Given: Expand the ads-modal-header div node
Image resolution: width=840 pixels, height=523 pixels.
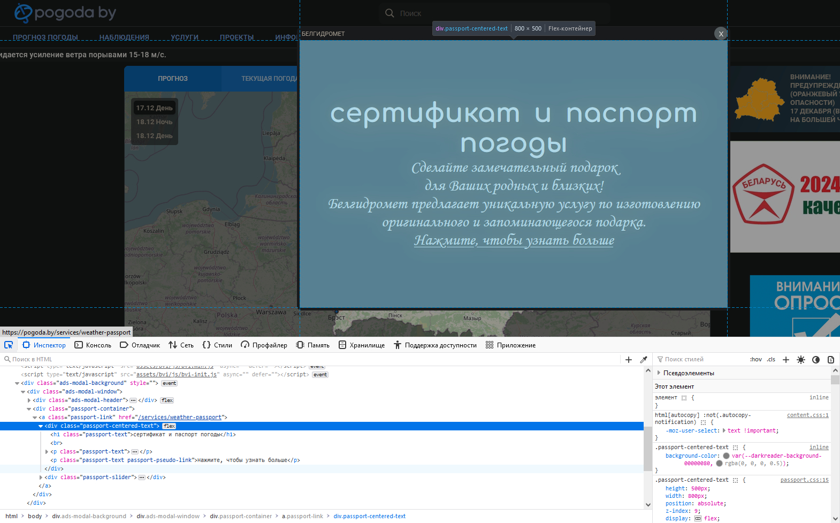Looking at the screenshot, I should pos(29,400).
